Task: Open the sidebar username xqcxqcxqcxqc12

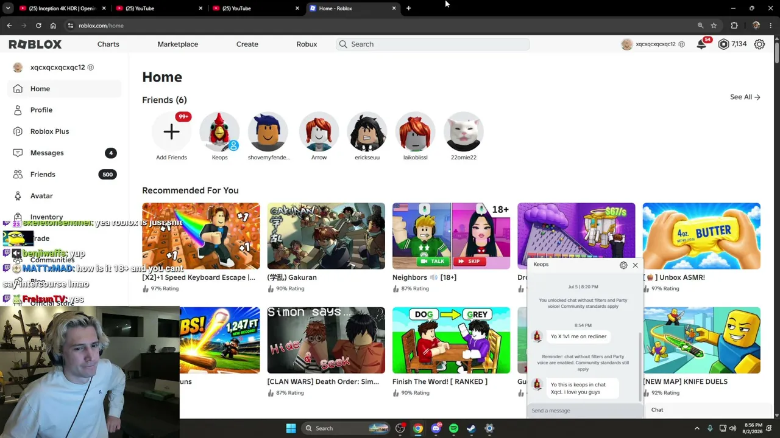Action: pos(58,68)
